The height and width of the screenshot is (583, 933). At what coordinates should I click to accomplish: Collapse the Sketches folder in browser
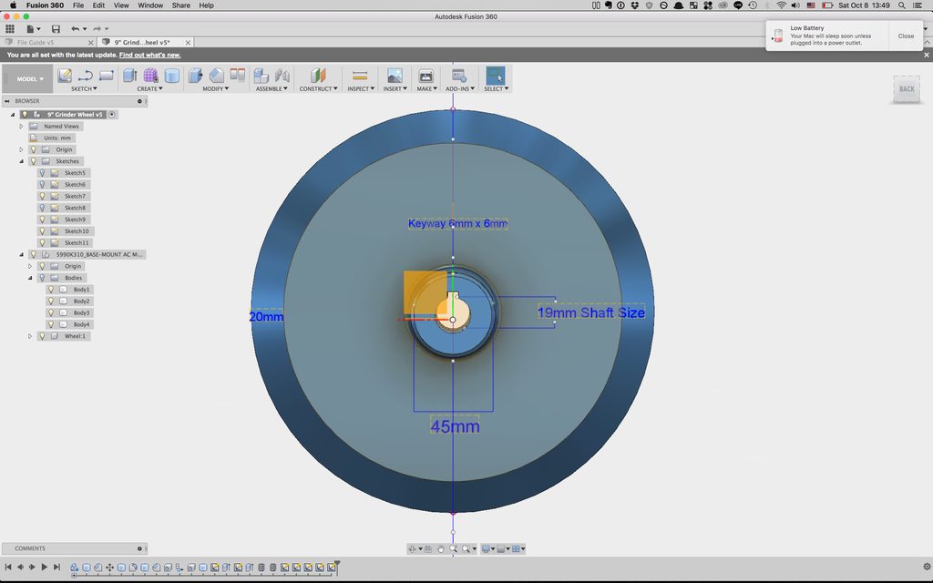(x=21, y=161)
